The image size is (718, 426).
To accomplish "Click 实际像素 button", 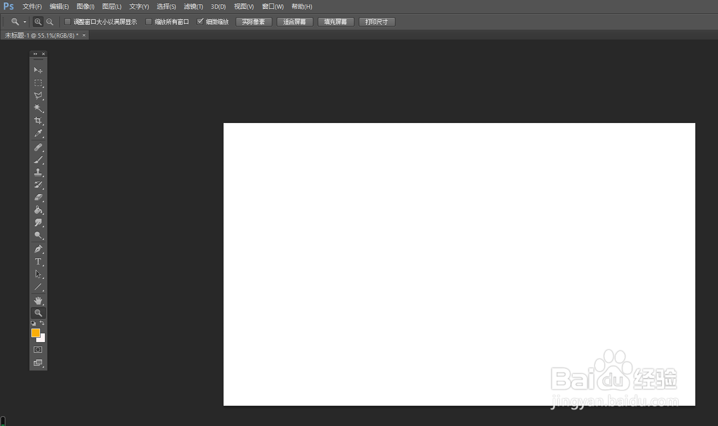I will [x=253, y=22].
